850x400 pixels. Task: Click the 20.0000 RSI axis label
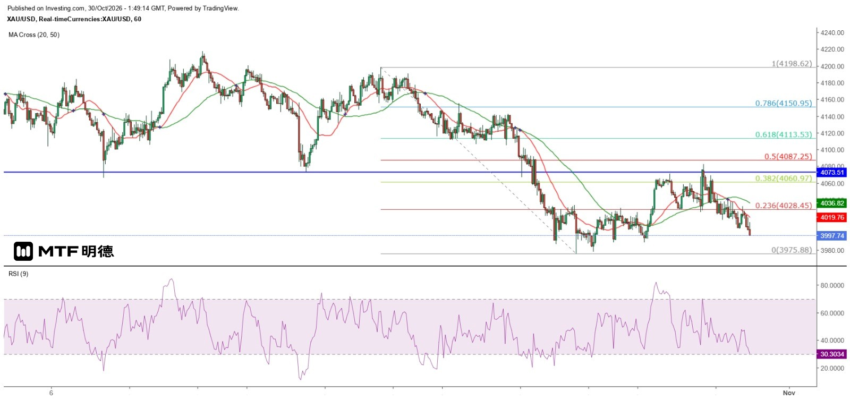pos(832,368)
